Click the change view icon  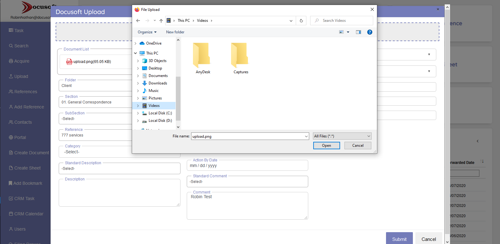coord(341,32)
